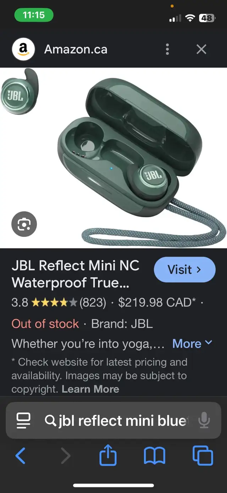This screenshot has width=227, height=493.
Task: Close the Amazon.ca image preview
Action: [x=201, y=49]
